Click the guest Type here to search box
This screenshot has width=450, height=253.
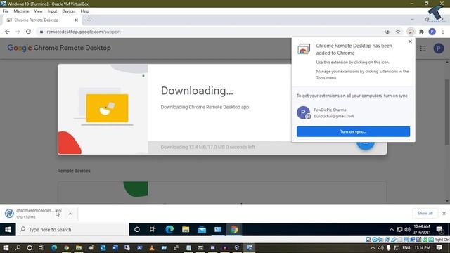[x=72, y=230]
